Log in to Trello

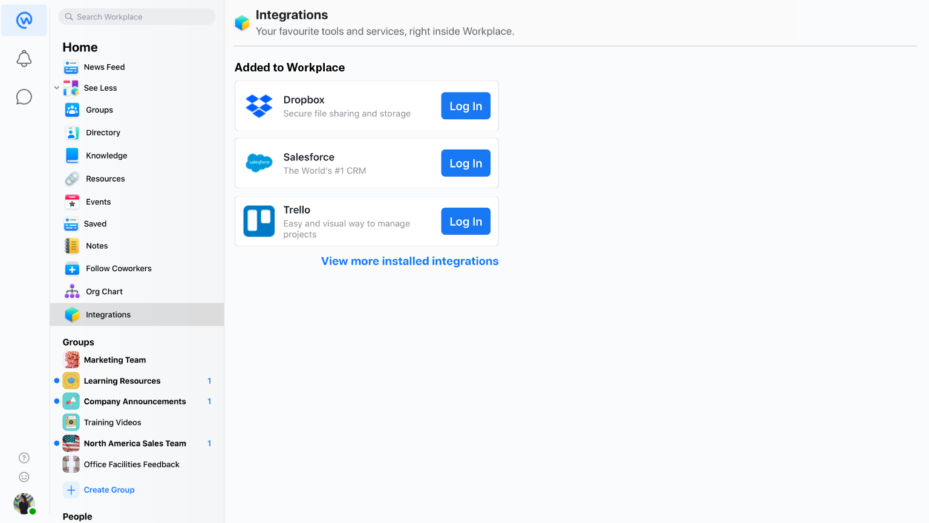(465, 222)
